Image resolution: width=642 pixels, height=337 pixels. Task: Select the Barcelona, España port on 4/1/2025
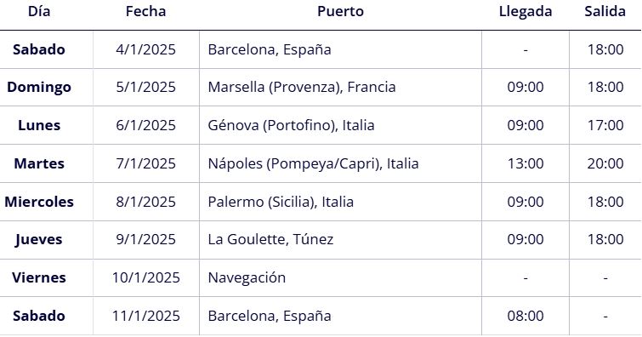(270, 49)
